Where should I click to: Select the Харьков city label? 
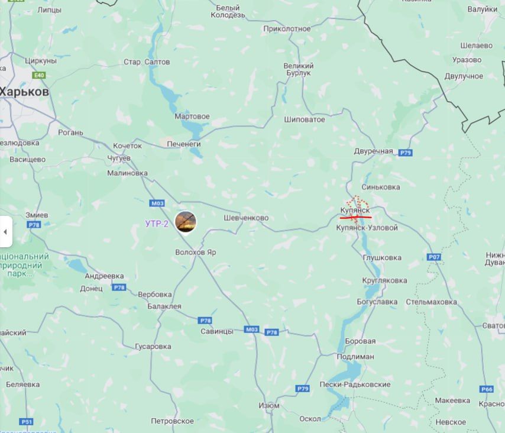(24, 92)
